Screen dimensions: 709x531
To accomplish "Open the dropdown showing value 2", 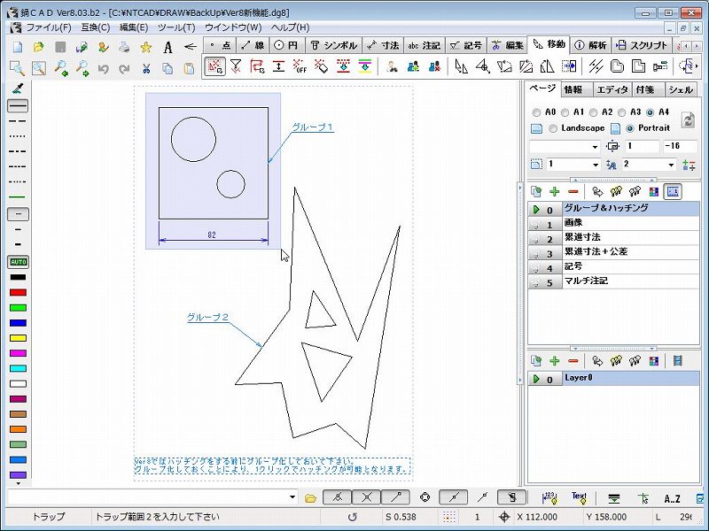I will pos(671,165).
